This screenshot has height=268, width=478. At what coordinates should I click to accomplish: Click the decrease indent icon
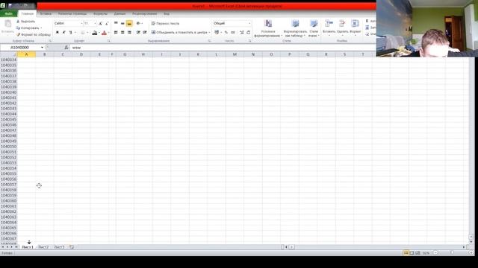coord(138,32)
